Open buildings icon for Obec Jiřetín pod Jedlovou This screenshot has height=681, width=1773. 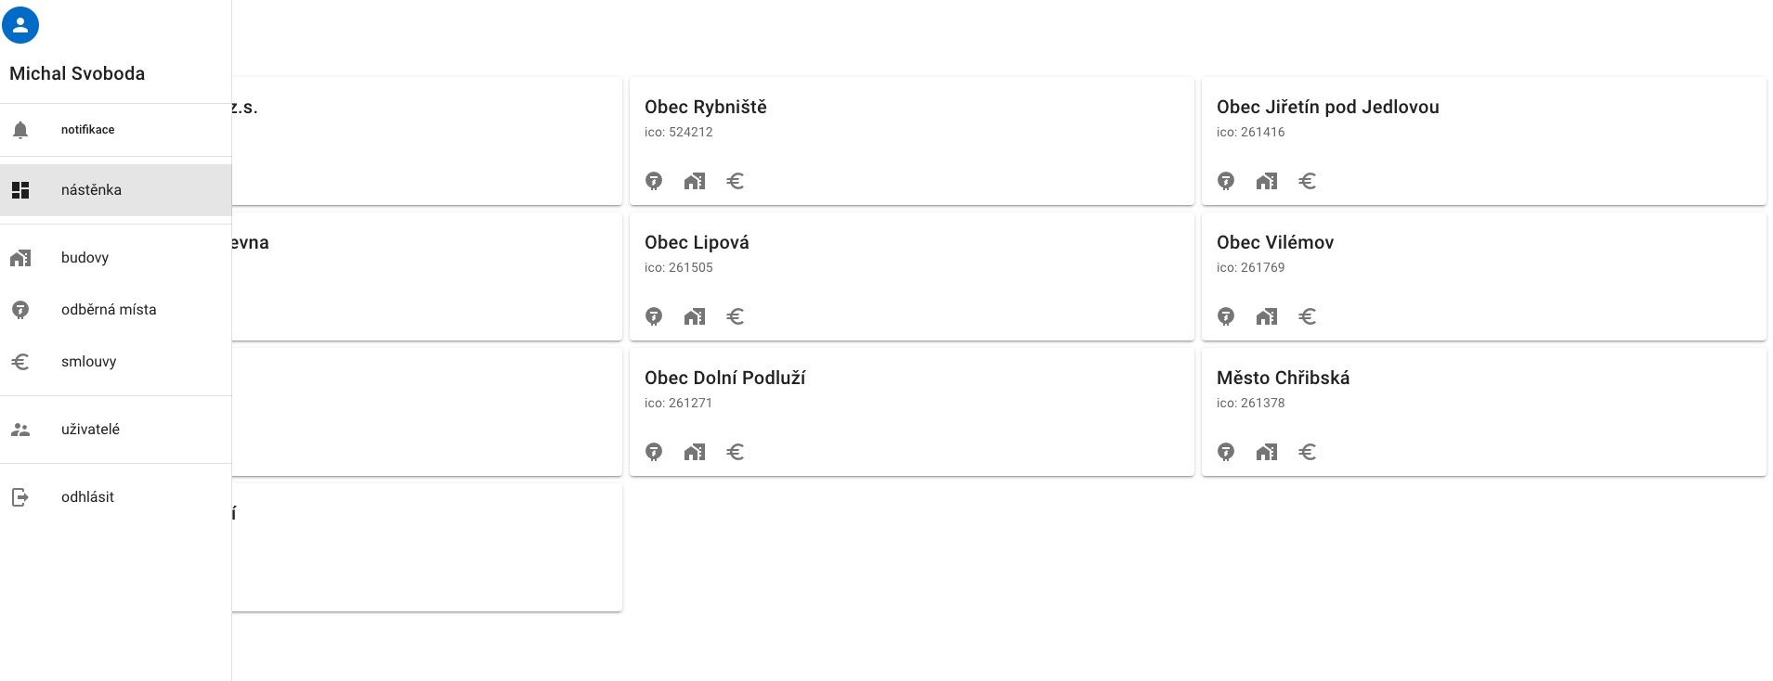[1267, 181]
